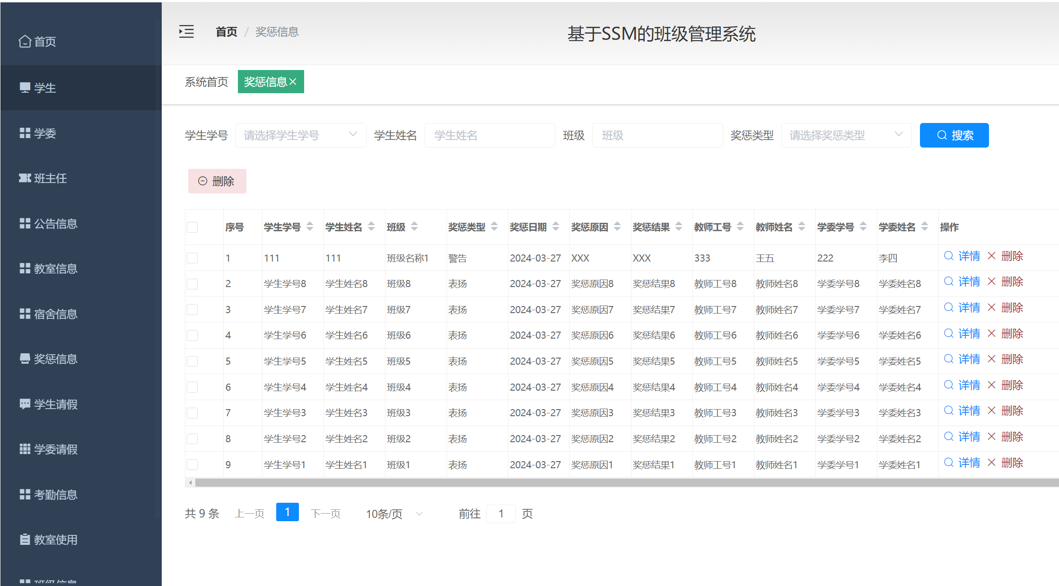Screen dimensions: 1059x586
Task: Click the grid icon beside 宿舍信息
Action: click(25, 314)
